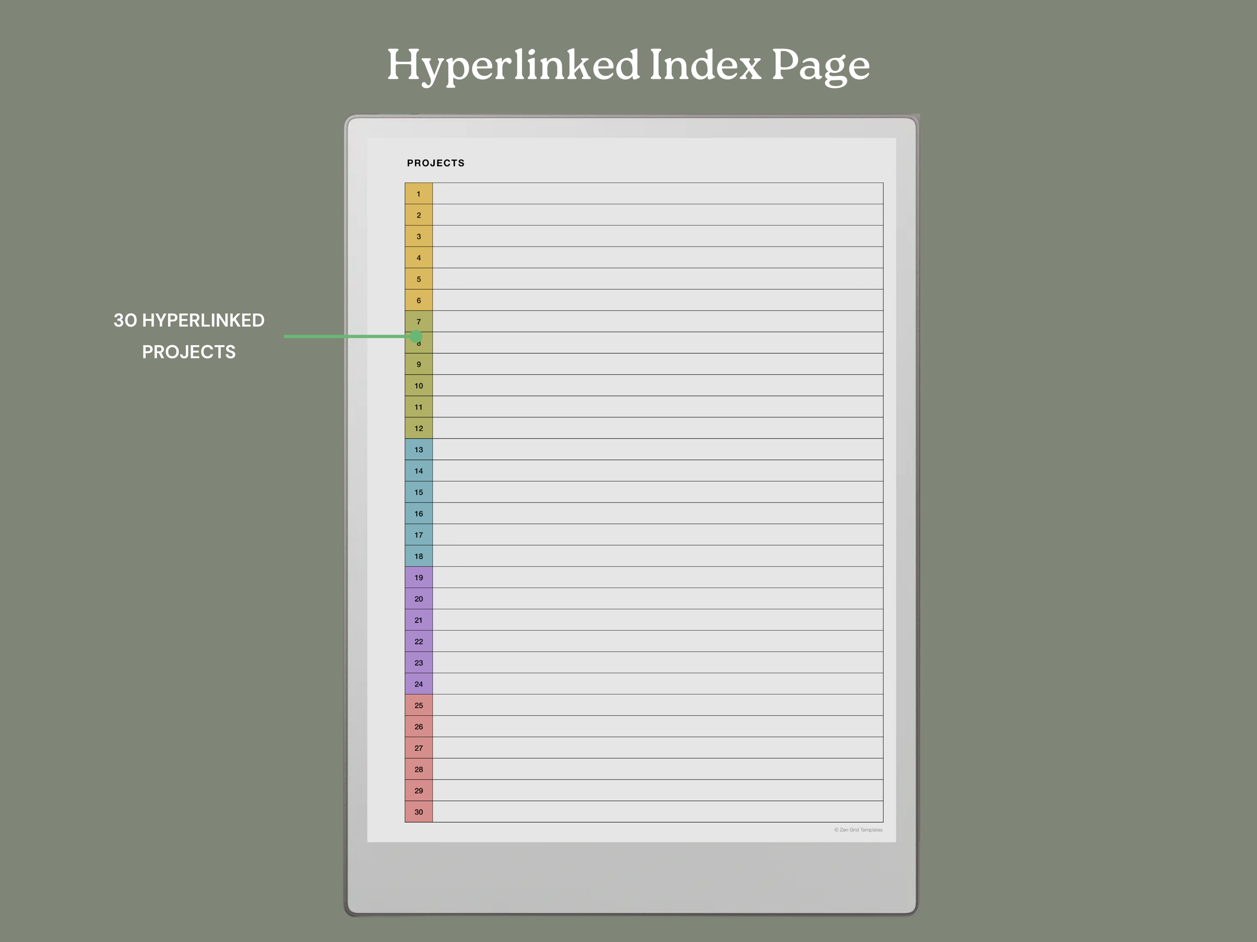1257x942 pixels.
Task: Click the Zen Grid Templates copyright text
Action: click(858, 829)
